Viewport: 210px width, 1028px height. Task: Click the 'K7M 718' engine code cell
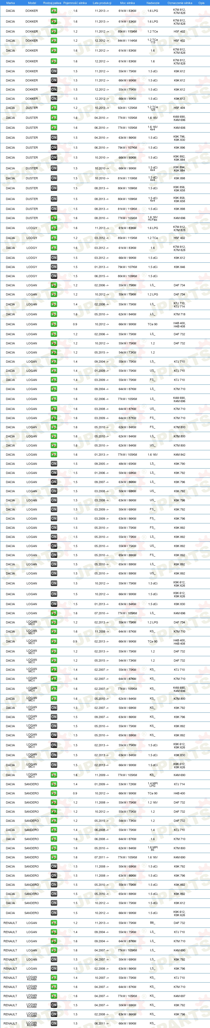click(179, 315)
